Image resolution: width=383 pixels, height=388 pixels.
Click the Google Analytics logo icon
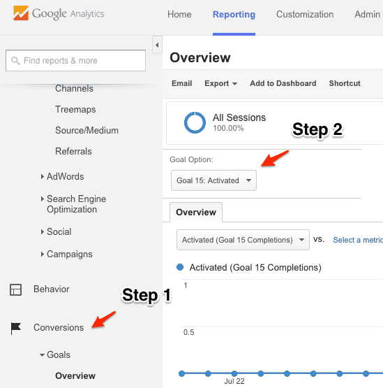[x=21, y=13]
